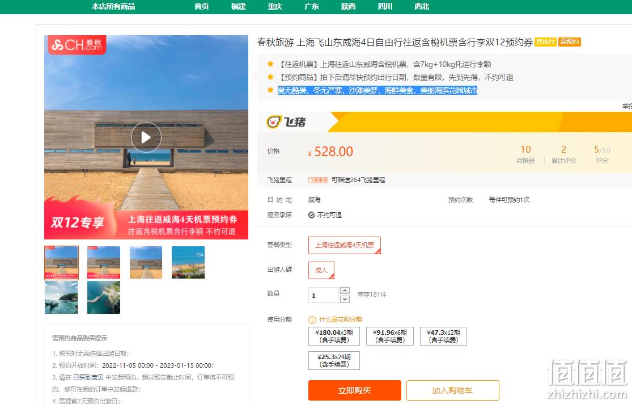
Task: Open the 陕西 category
Action: (x=348, y=6)
